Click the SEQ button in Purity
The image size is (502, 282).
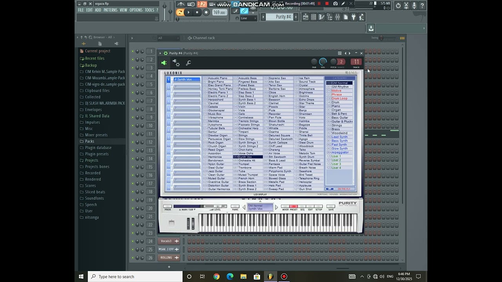click(302, 206)
